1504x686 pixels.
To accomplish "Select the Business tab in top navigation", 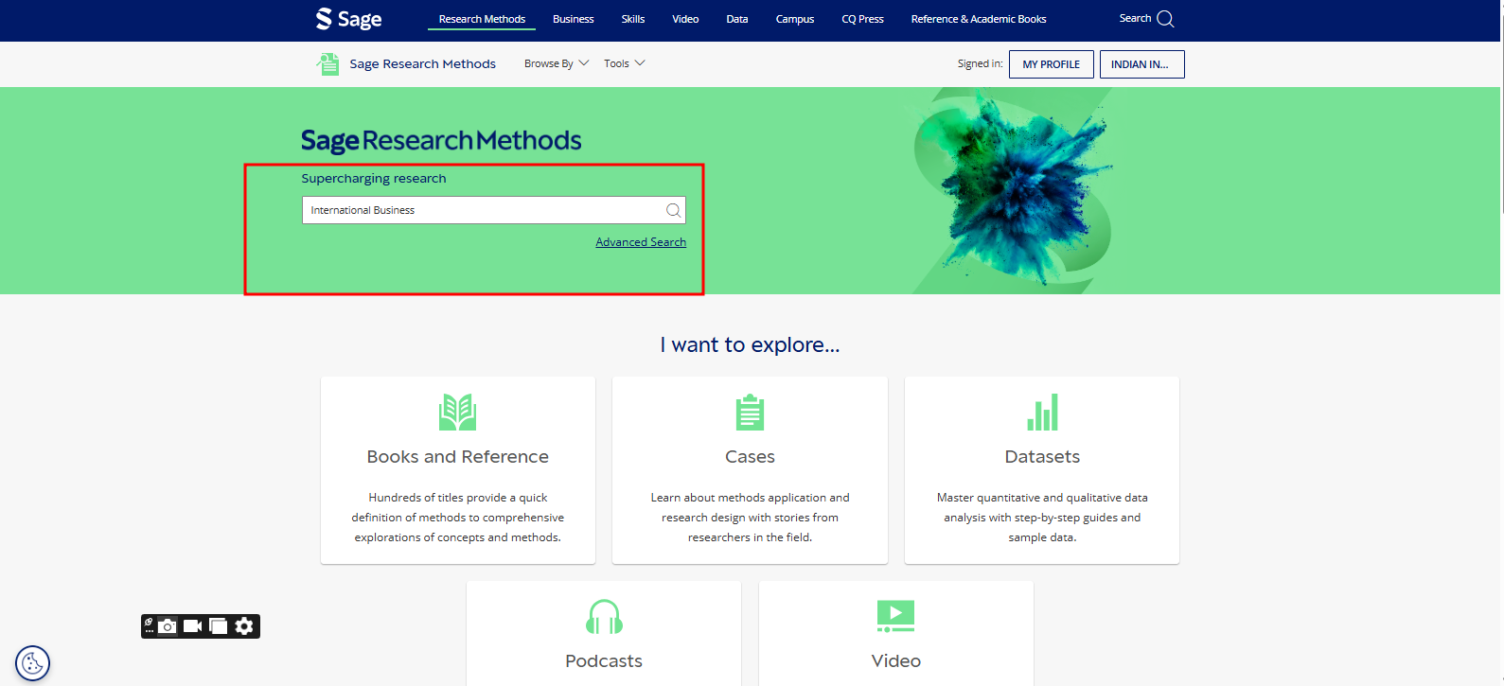I will (x=573, y=19).
